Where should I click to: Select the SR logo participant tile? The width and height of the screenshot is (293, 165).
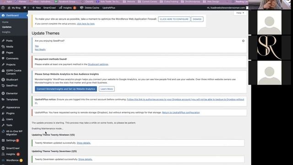pos(269,48)
